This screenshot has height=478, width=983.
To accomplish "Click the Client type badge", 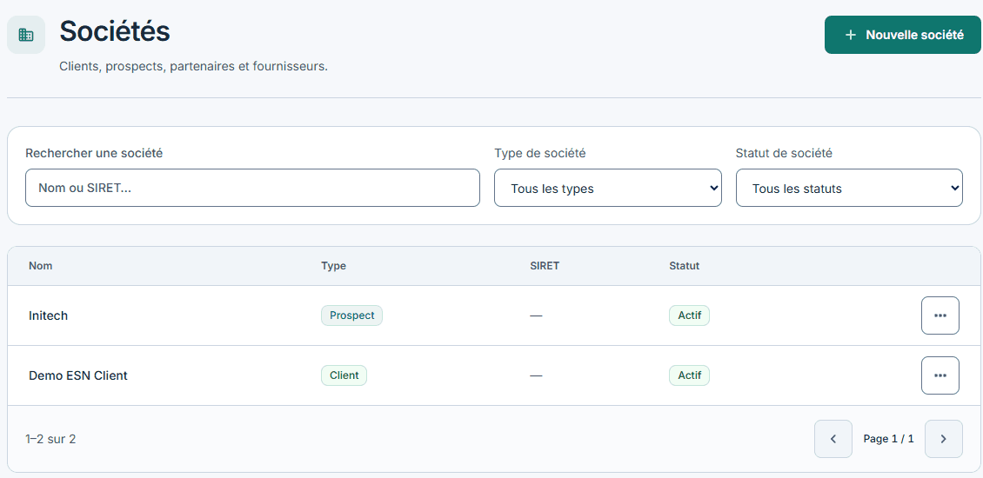I will click(344, 375).
